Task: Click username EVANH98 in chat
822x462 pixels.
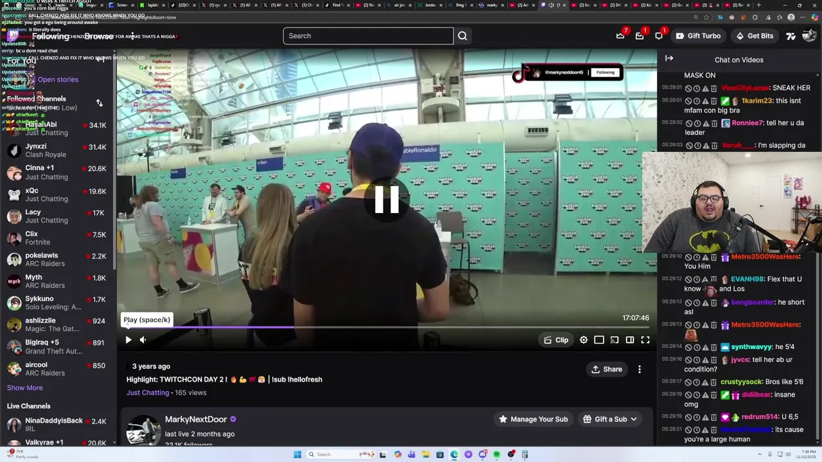Action: tap(749, 279)
